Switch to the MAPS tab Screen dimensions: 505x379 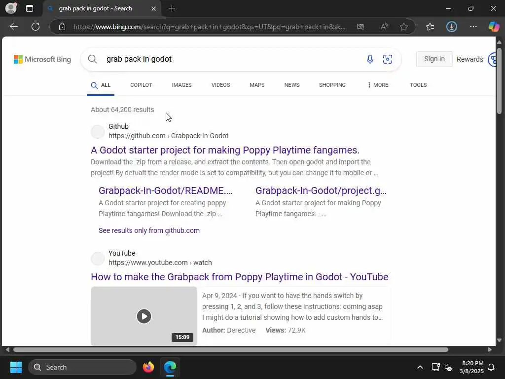[x=257, y=85]
